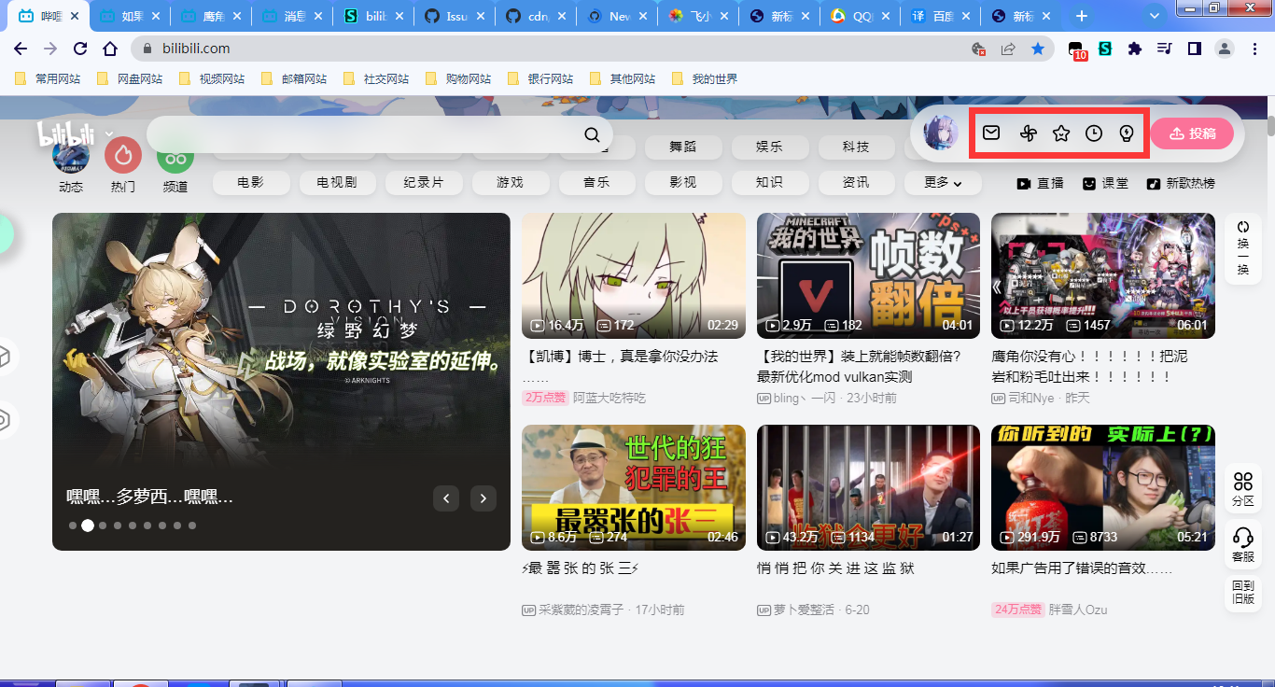Screen dimensions: 1275x687
Task: Open messages with the envelope icon
Action: coord(991,133)
